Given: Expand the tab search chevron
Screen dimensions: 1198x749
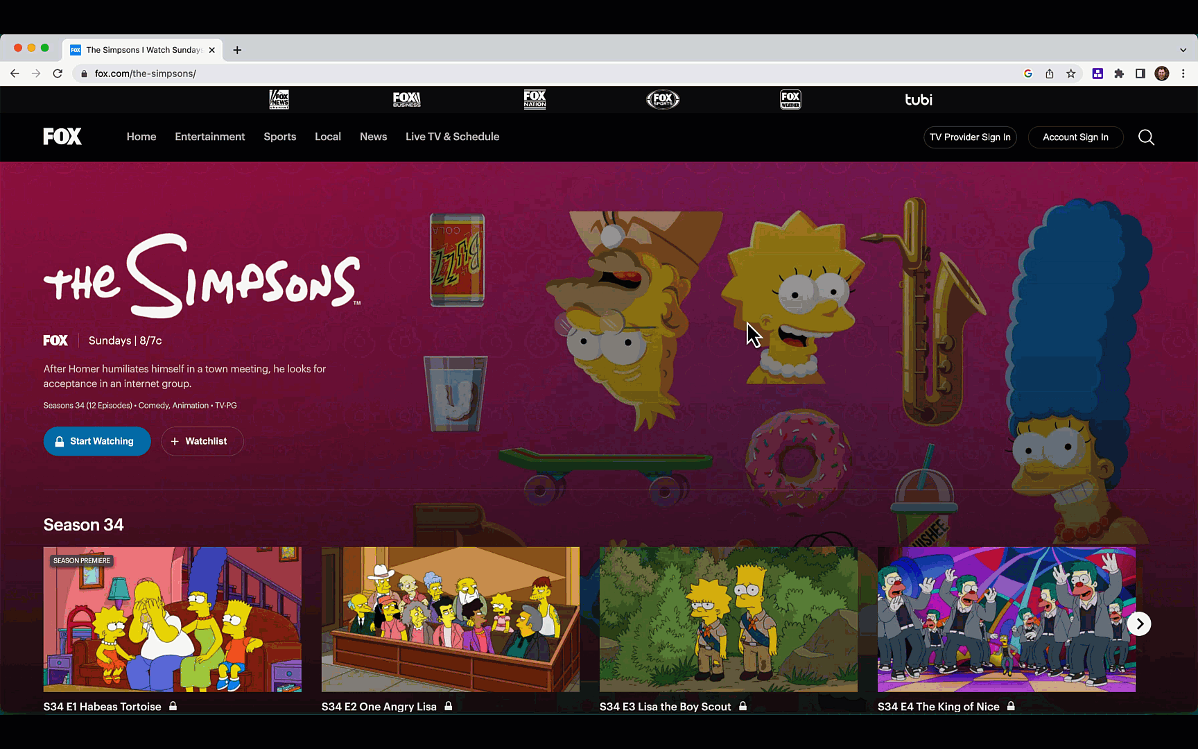Looking at the screenshot, I should coord(1183,50).
